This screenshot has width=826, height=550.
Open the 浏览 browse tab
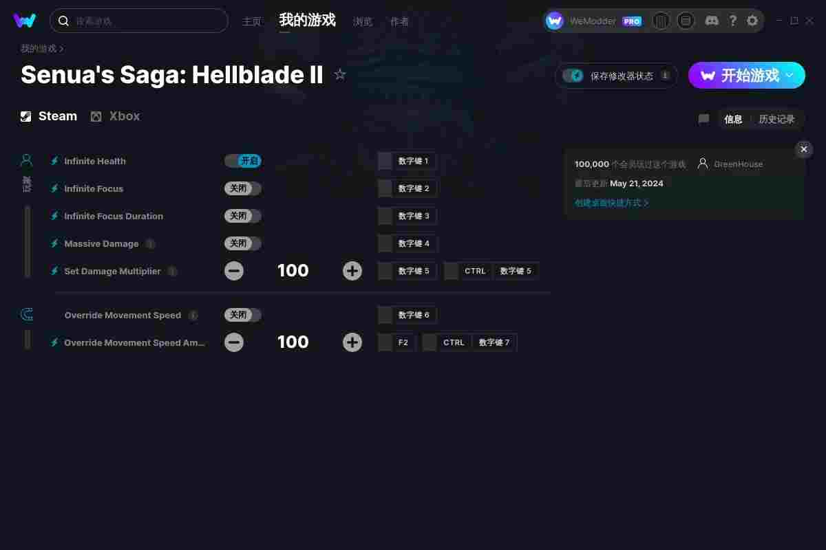point(363,21)
